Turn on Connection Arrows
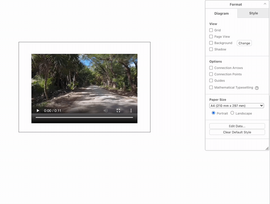The width and height of the screenshot is (270, 204). (x=211, y=68)
